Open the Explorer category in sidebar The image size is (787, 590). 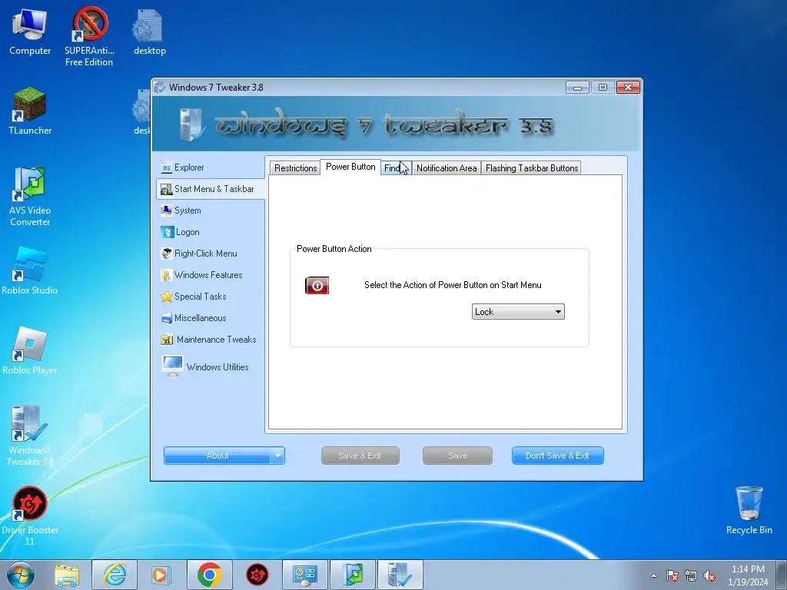(x=183, y=167)
